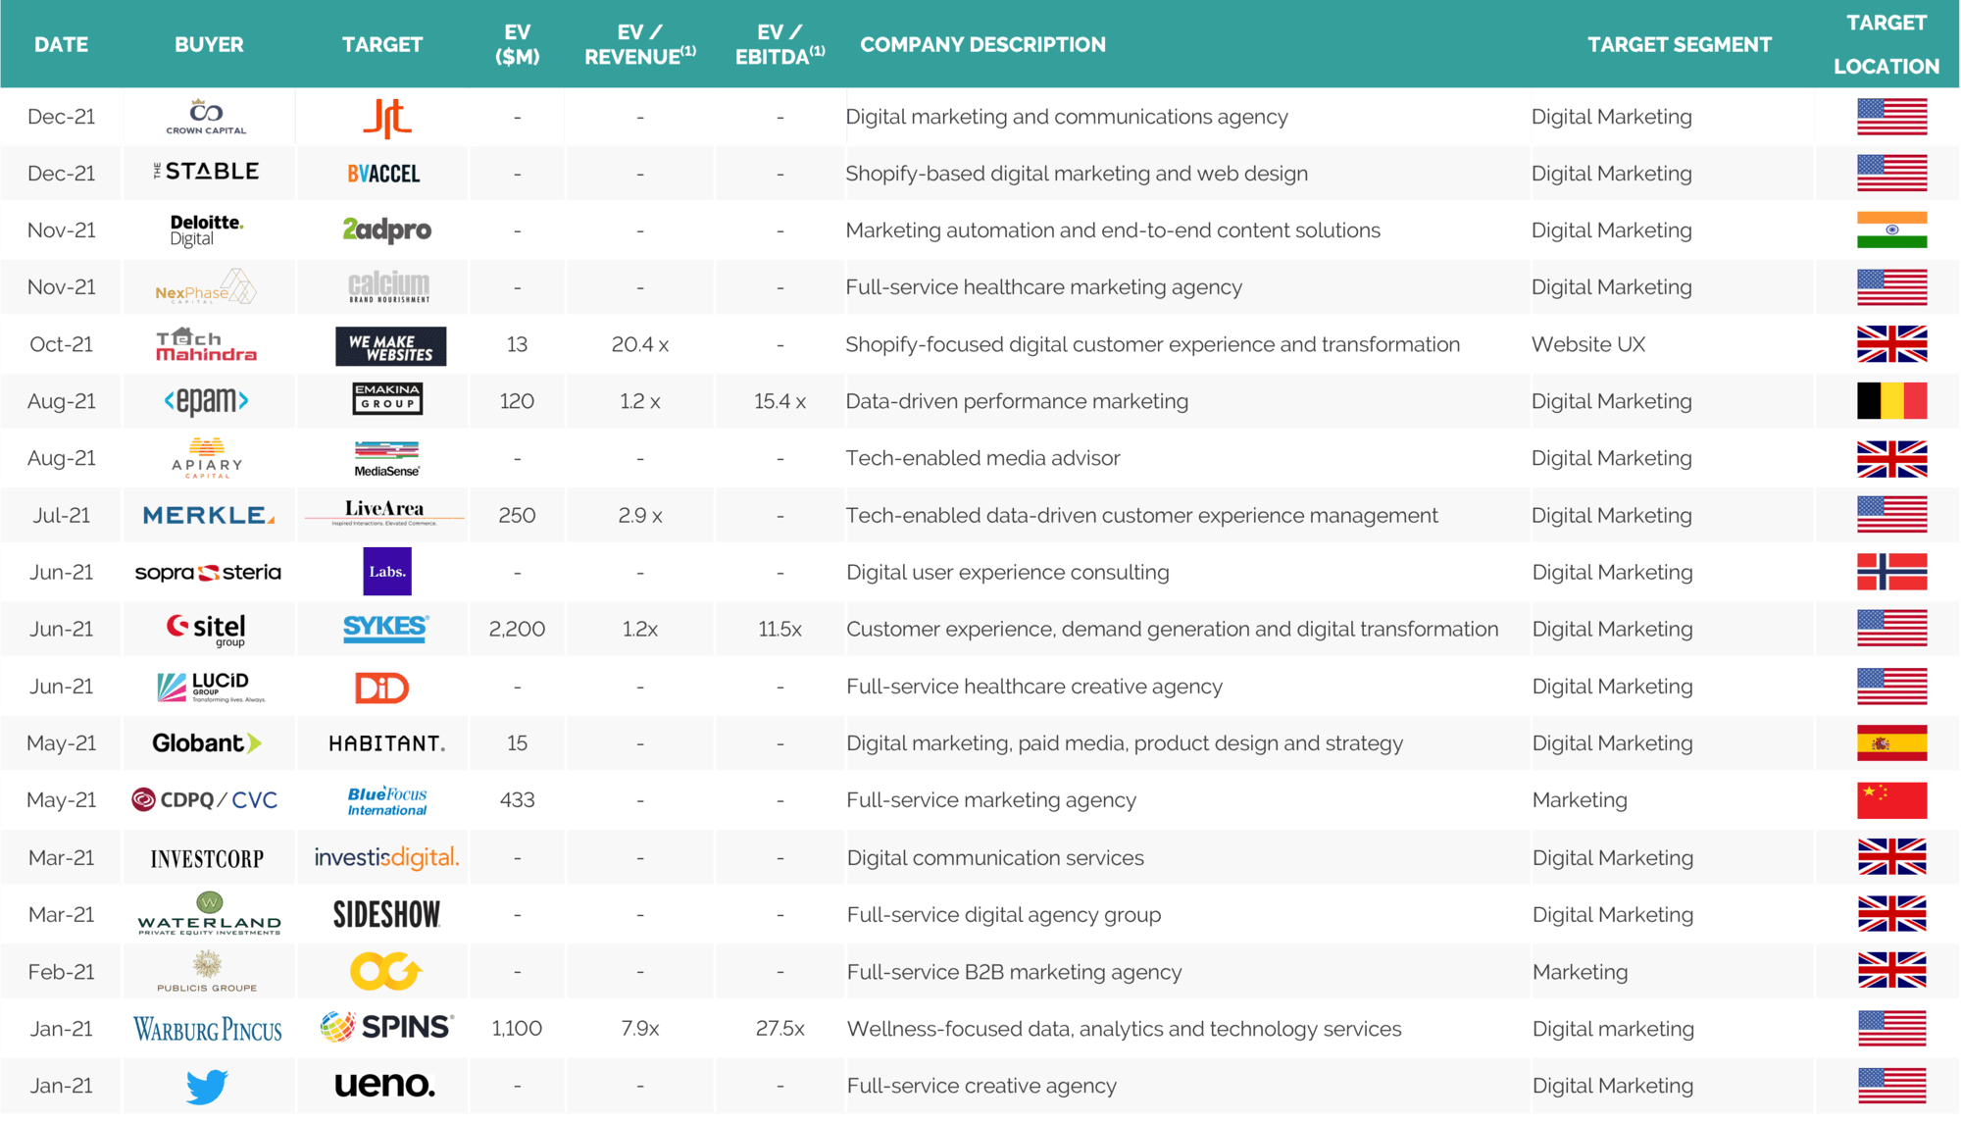Click the 27.5x EBITDA multiple

coord(779,1028)
